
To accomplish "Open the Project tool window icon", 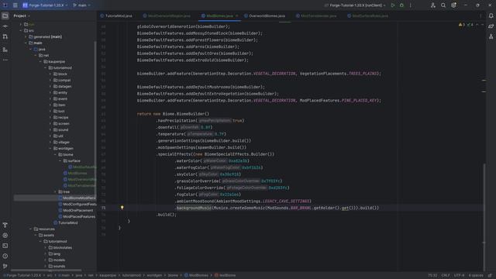I will click(5, 15).
